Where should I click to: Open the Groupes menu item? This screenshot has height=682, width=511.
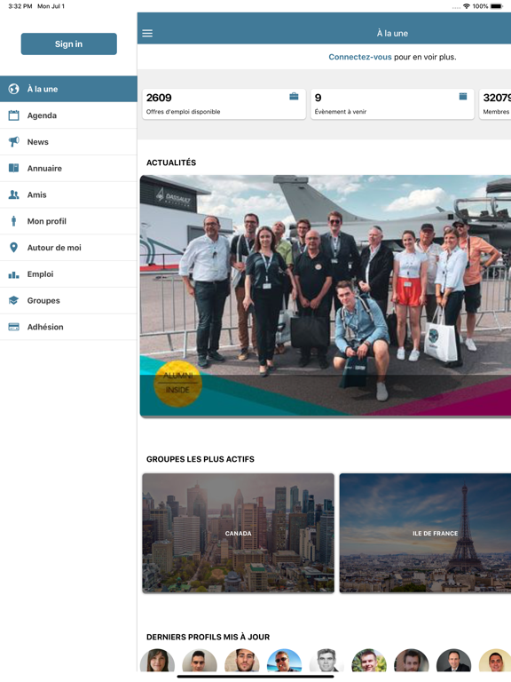coord(68,300)
